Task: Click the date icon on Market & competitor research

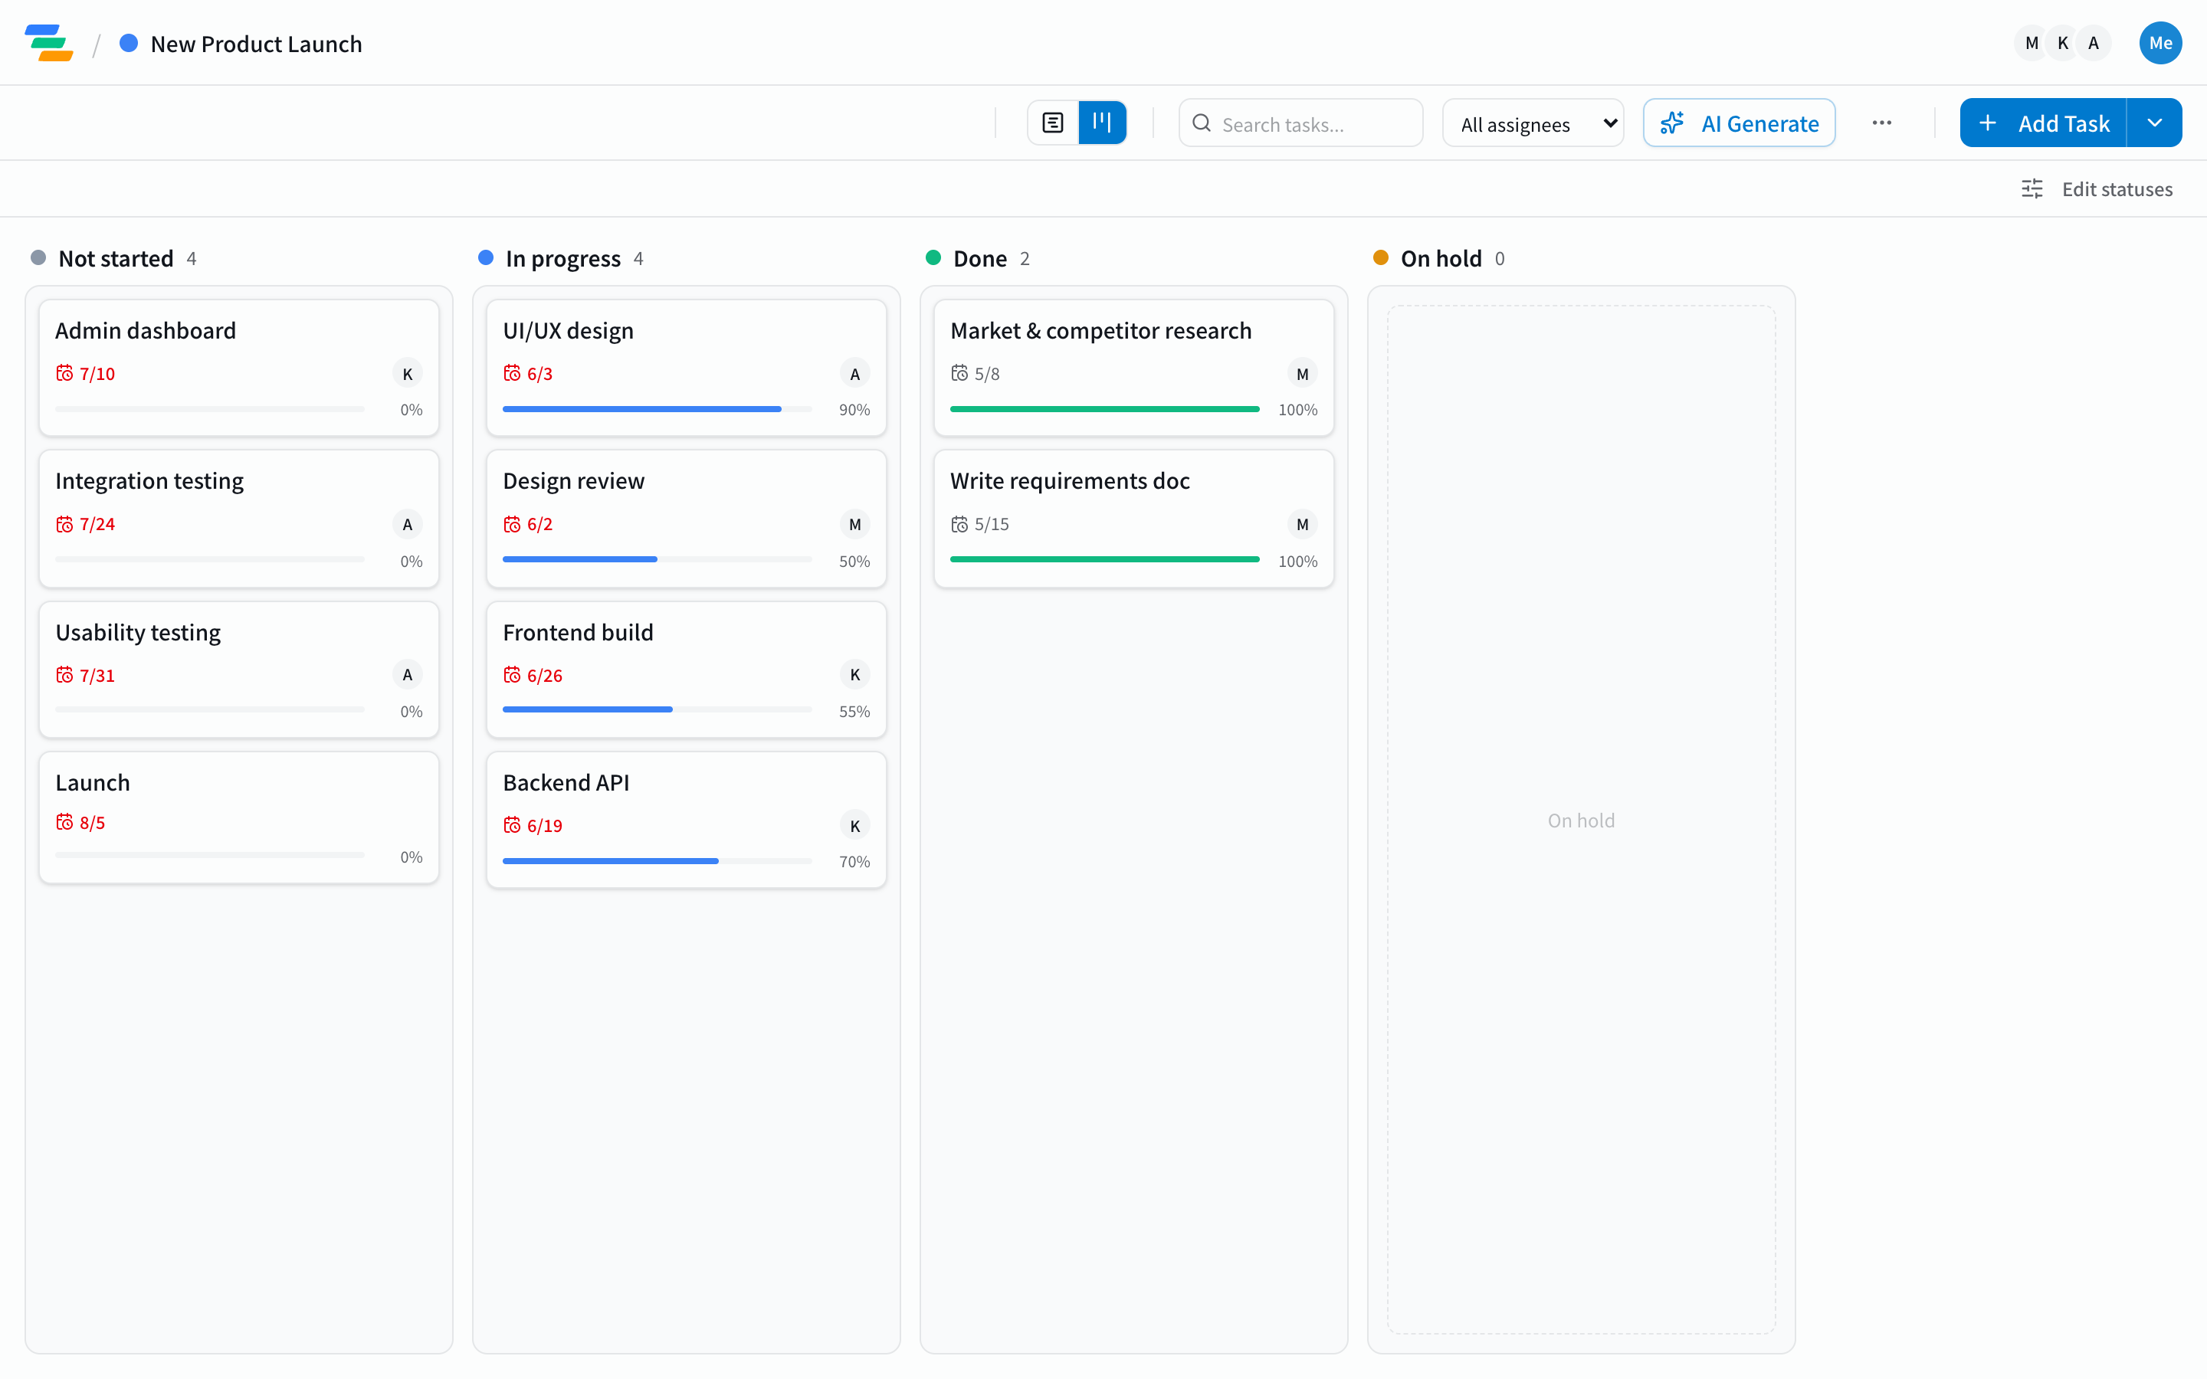Action: click(959, 373)
